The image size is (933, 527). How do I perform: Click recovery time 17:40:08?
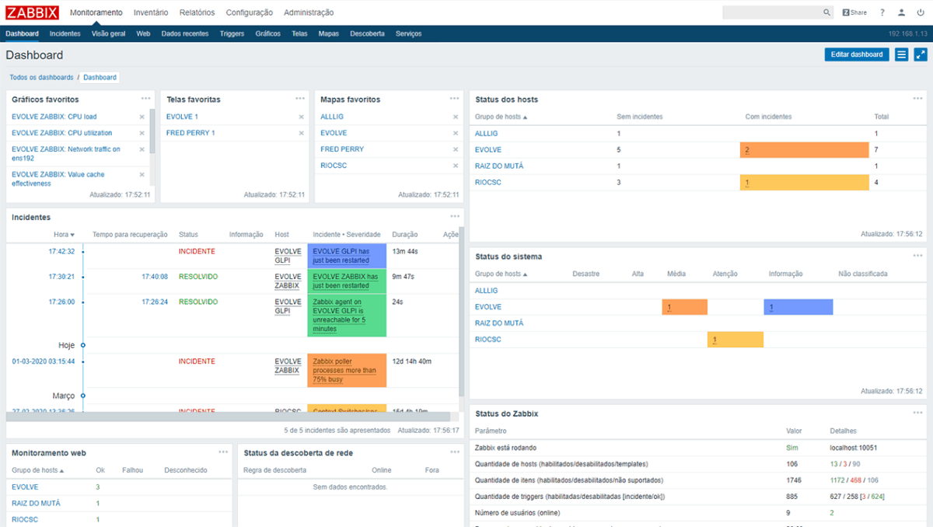coord(155,276)
